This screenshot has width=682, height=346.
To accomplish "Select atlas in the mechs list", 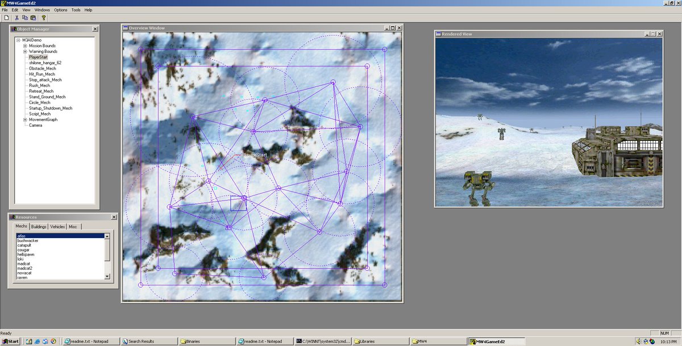I will point(60,235).
